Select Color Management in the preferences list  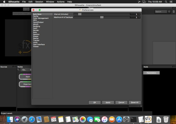click(x=41, y=18)
